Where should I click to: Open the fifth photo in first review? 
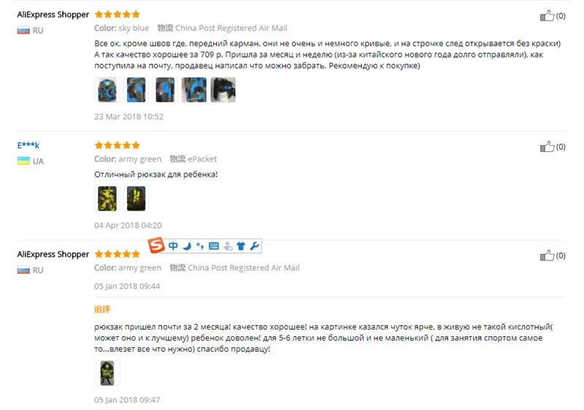(223, 90)
